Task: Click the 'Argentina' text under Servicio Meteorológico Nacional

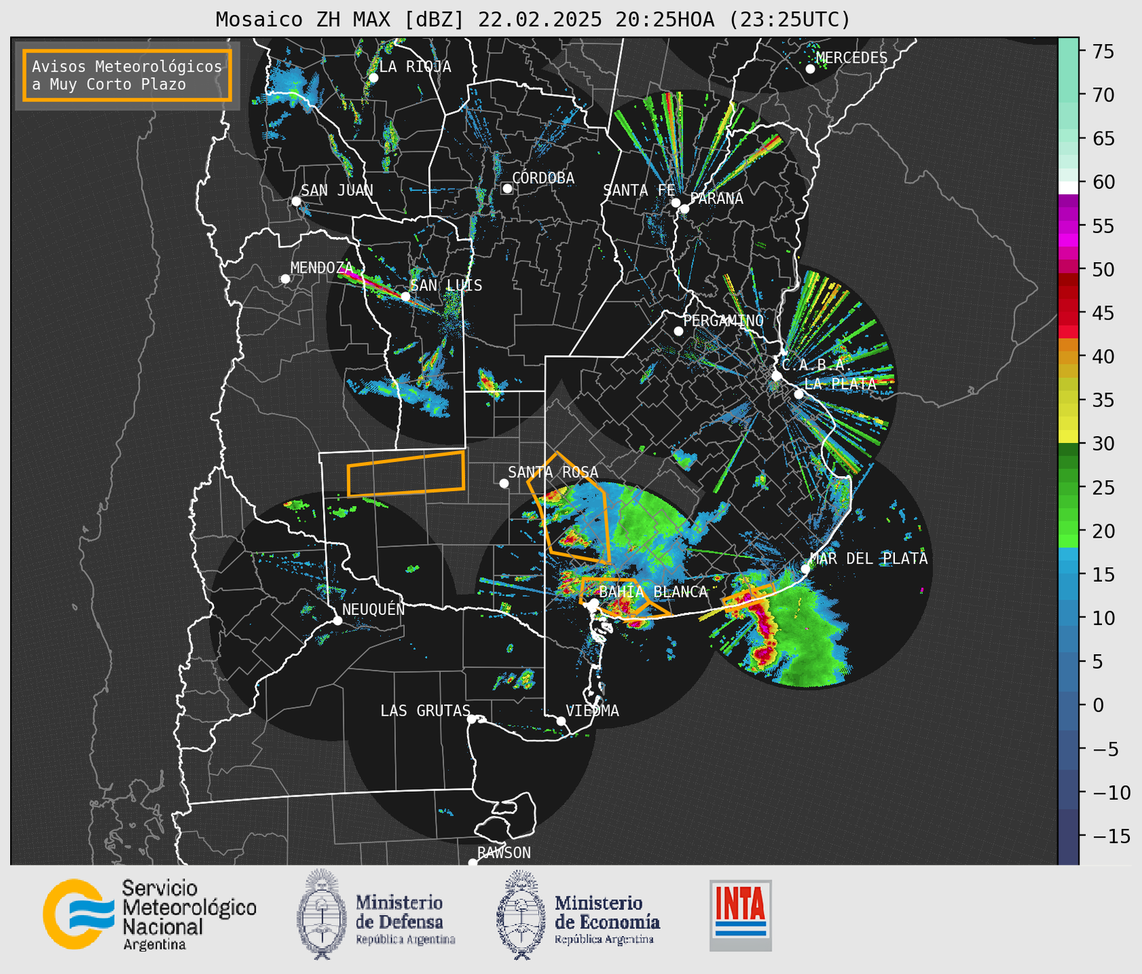Action: pyautogui.click(x=154, y=945)
